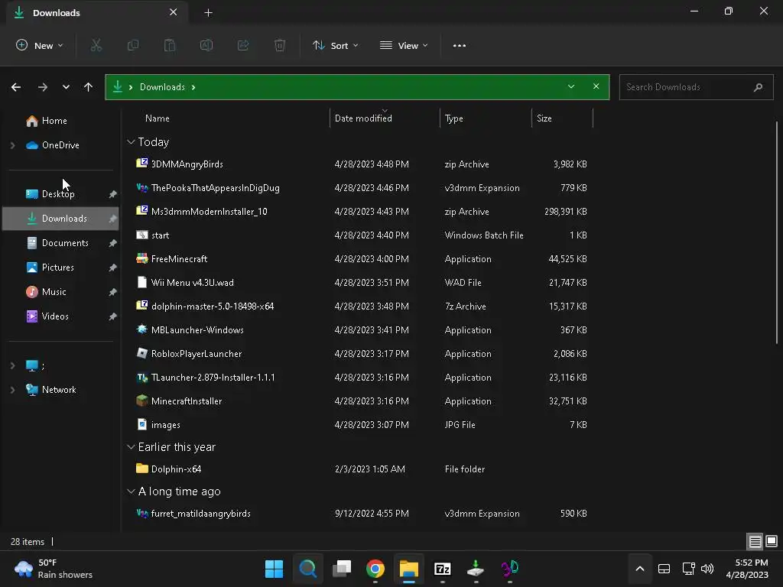The height and width of the screenshot is (587, 783).
Task: Open 3D Movie Maker taskbar icon
Action: (x=510, y=569)
